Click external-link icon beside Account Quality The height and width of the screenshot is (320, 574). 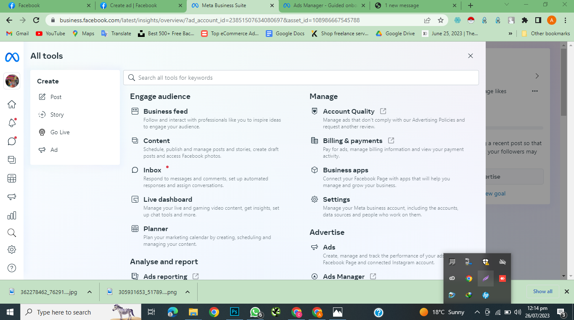(383, 111)
